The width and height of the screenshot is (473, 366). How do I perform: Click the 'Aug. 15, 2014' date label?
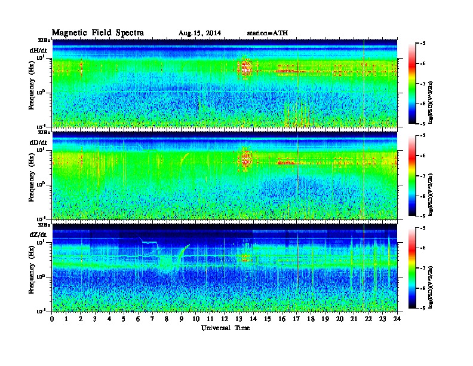199,33
